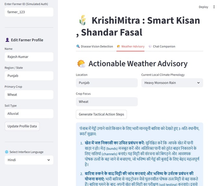
Task: Focus the Farmer ID field with farmer_123
Action: pos(29,12)
